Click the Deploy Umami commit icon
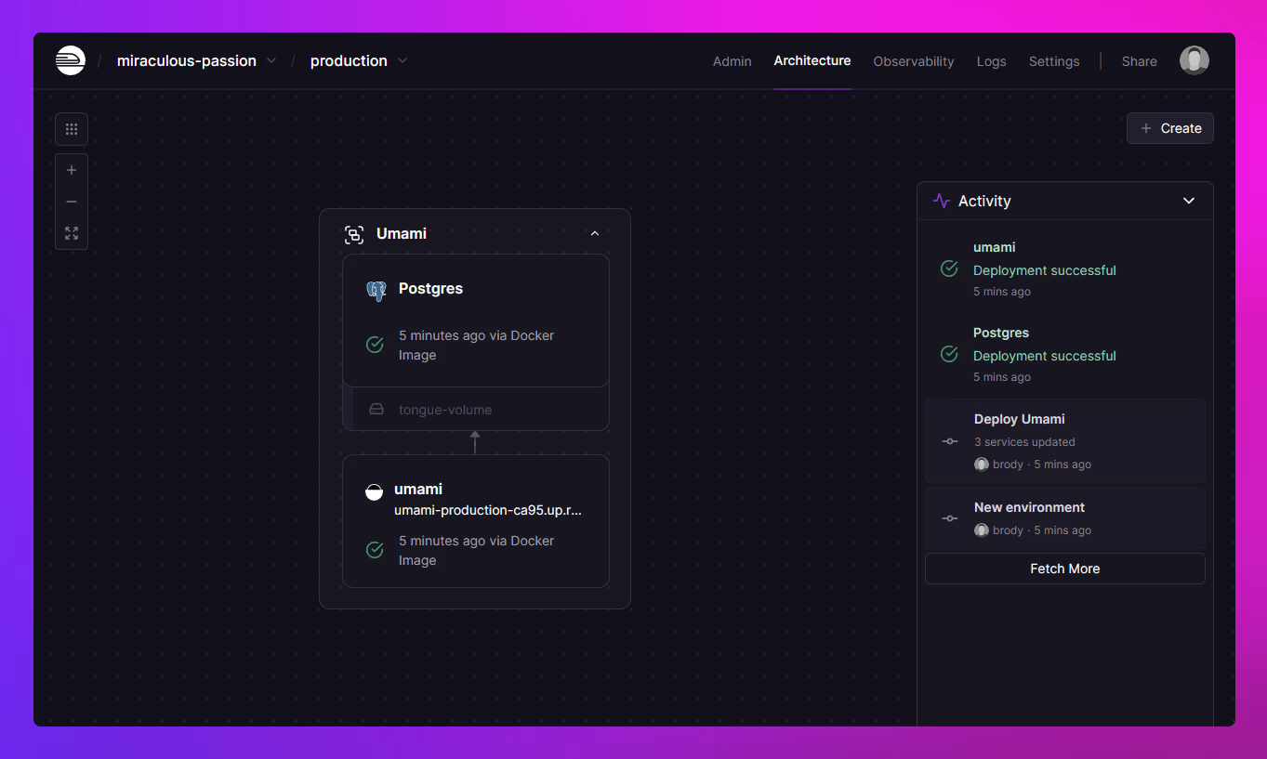This screenshot has width=1267, height=759. coord(950,441)
